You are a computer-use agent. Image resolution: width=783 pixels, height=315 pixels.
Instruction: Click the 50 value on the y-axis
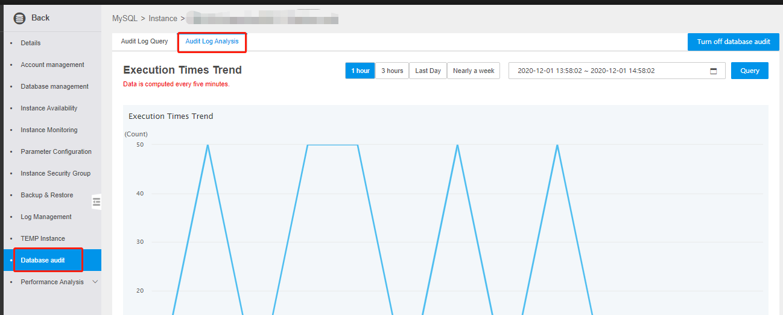(x=140, y=145)
